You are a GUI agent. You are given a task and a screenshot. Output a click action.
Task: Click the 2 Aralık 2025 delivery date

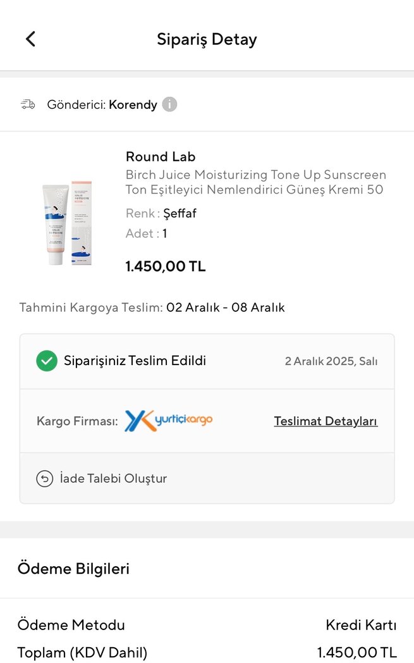(x=331, y=361)
